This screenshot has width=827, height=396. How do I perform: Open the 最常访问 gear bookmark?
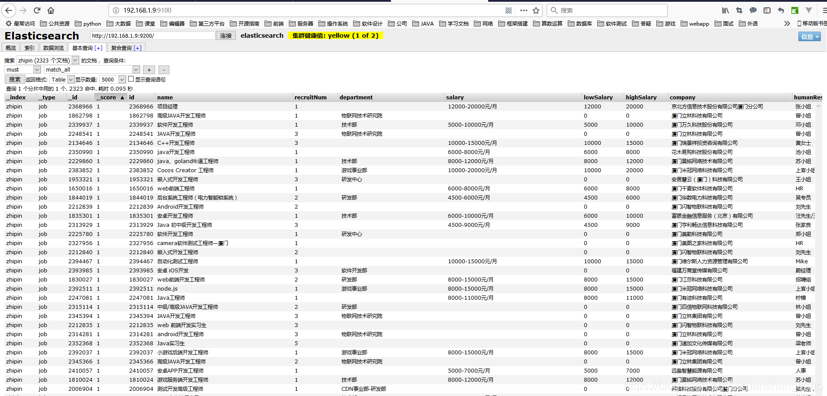(20, 23)
